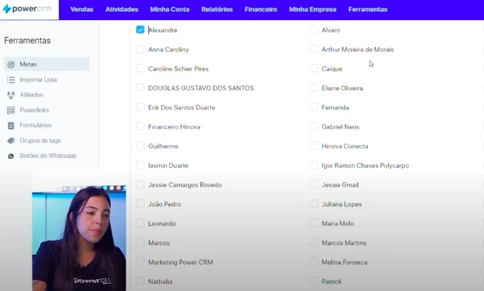The height and width of the screenshot is (291, 484).
Task: Click the presenter webcam video overlay
Action: click(79, 238)
